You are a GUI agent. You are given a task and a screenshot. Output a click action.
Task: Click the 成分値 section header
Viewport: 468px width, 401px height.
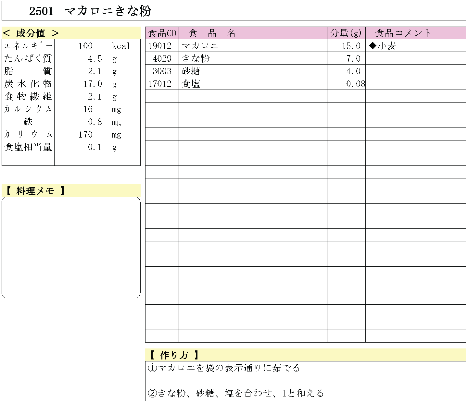[x=31, y=33]
